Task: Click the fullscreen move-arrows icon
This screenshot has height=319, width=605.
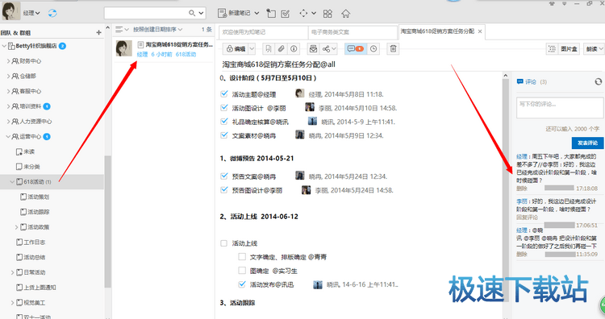Action: 303,14
